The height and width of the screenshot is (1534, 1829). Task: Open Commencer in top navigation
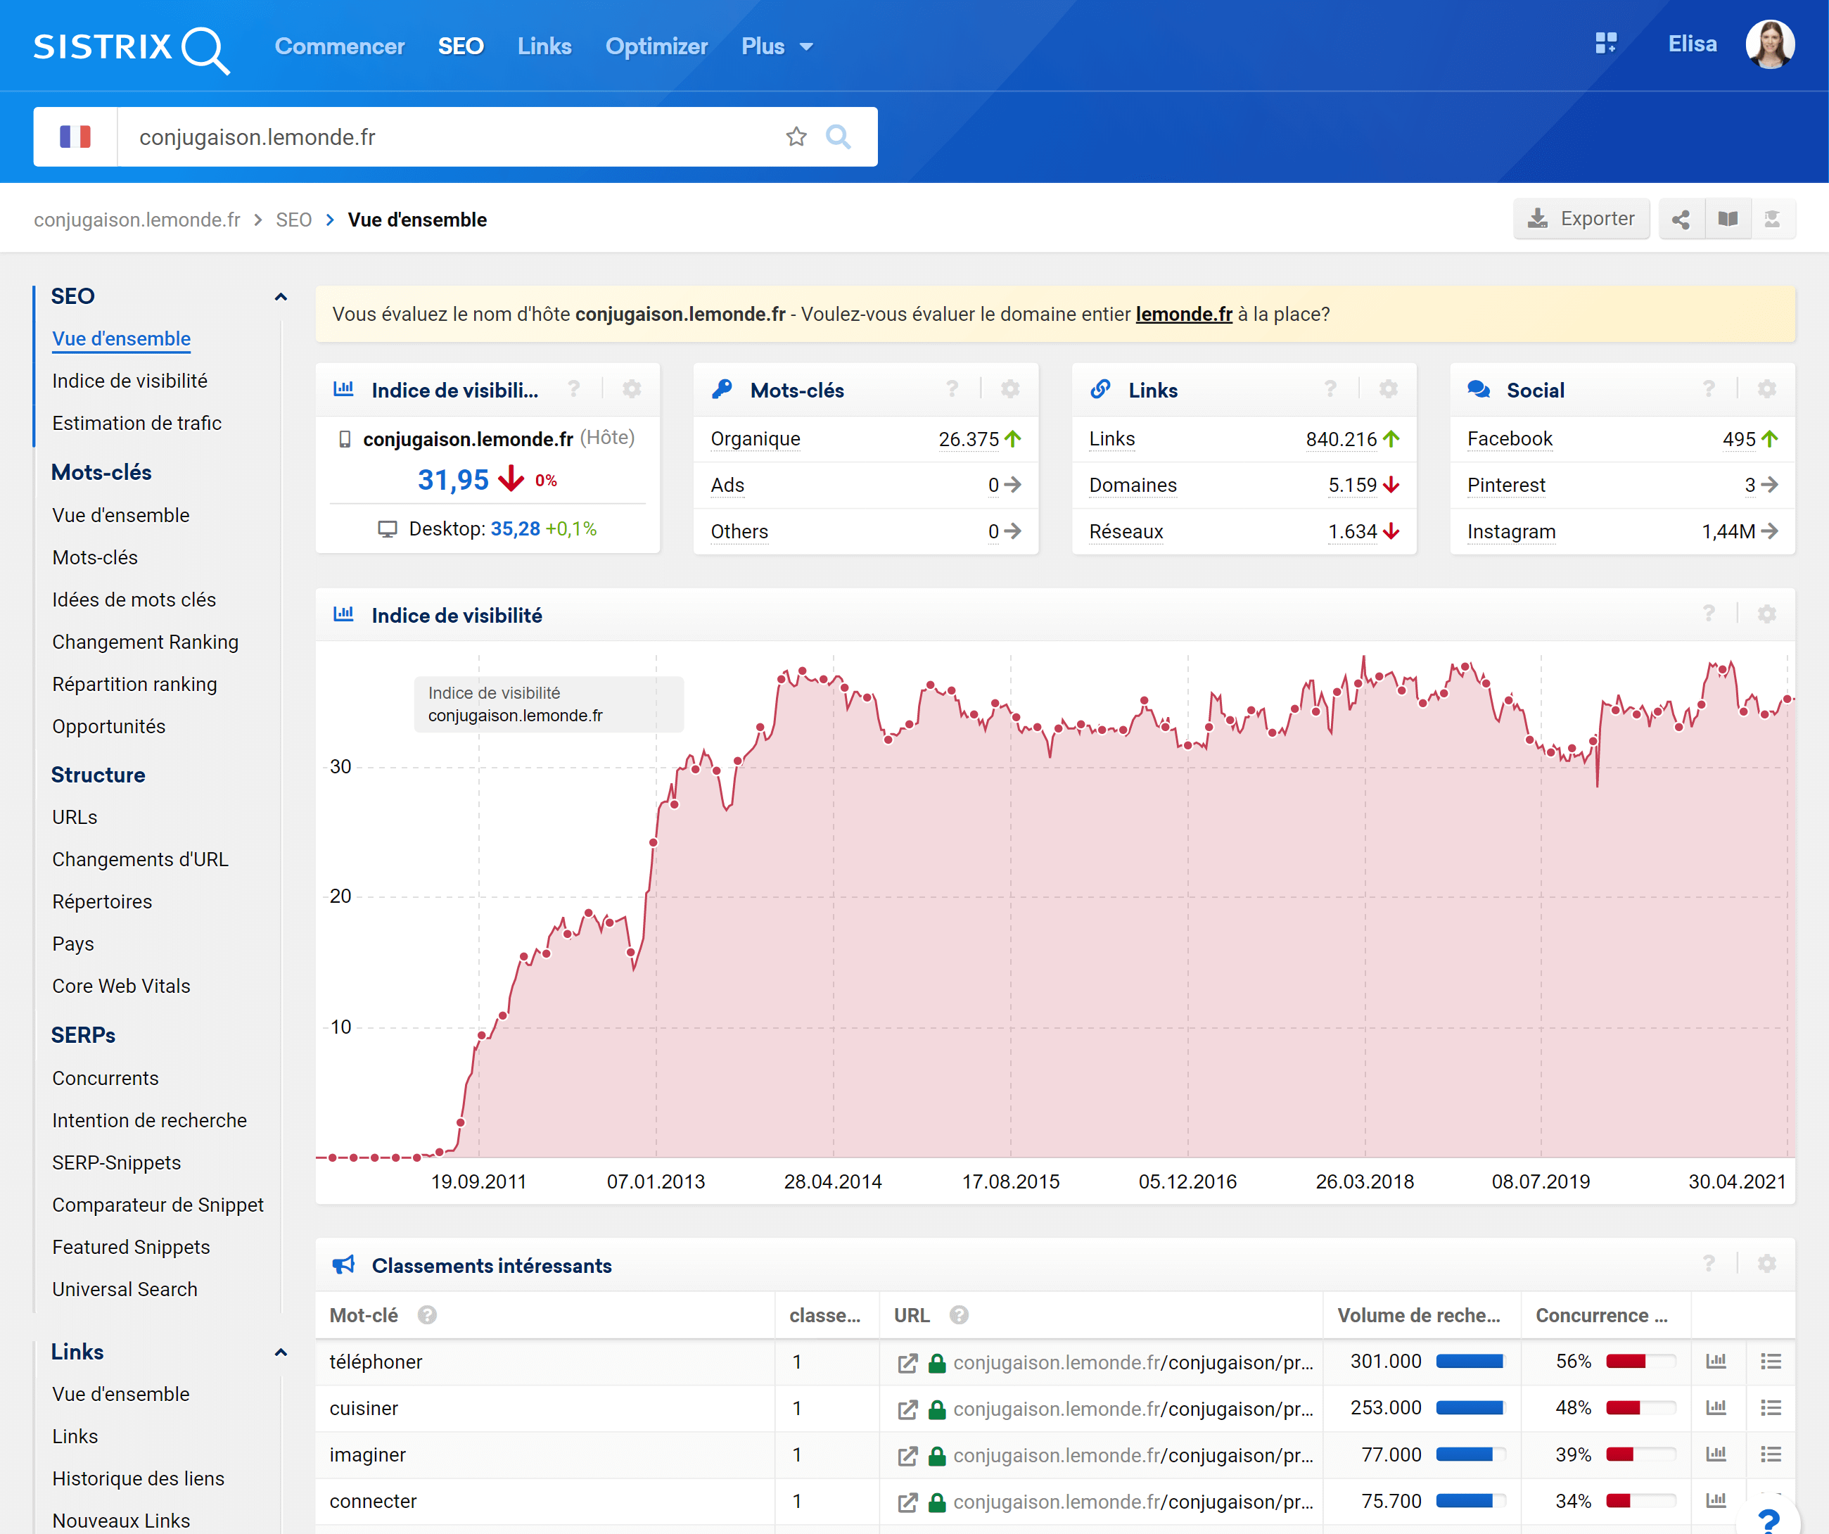[340, 46]
